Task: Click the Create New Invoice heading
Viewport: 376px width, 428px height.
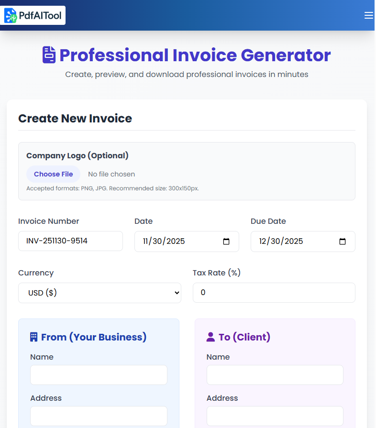Action: pos(75,119)
